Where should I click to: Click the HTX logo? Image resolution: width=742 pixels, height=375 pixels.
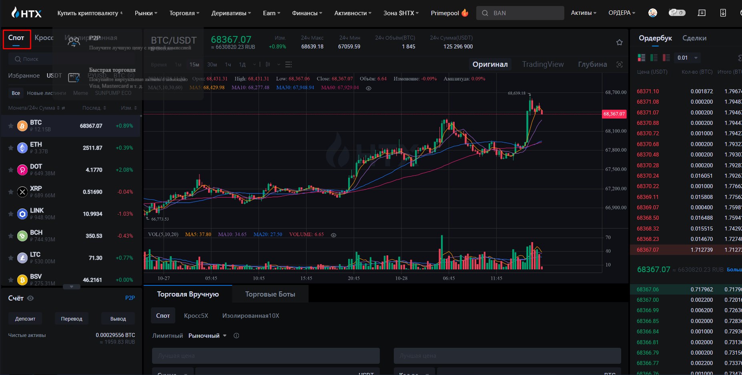coord(26,13)
